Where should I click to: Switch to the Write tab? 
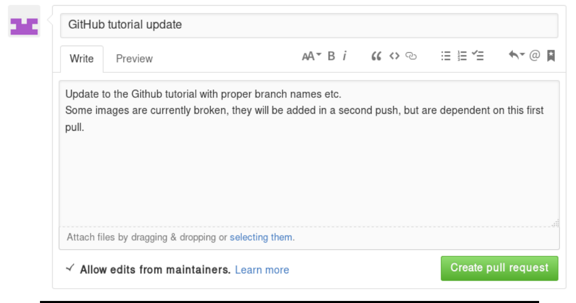pos(81,58)
